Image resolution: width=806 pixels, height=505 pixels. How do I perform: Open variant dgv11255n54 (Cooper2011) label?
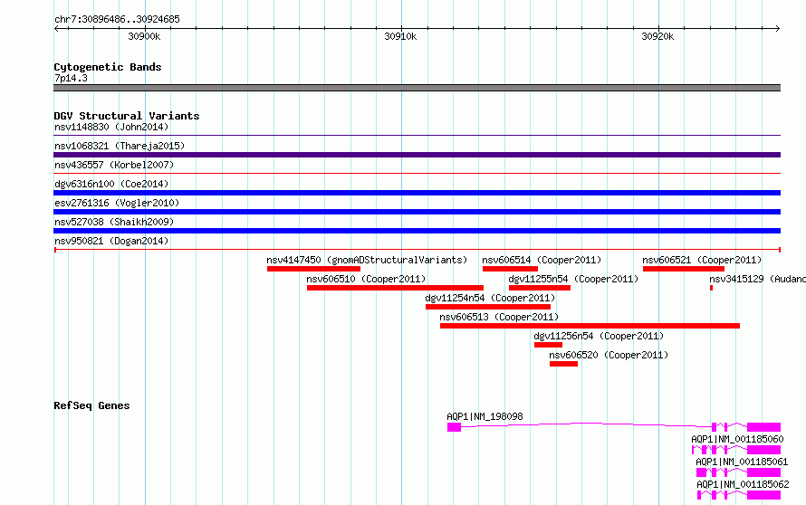pyautogui.click(x=573, y=279)
